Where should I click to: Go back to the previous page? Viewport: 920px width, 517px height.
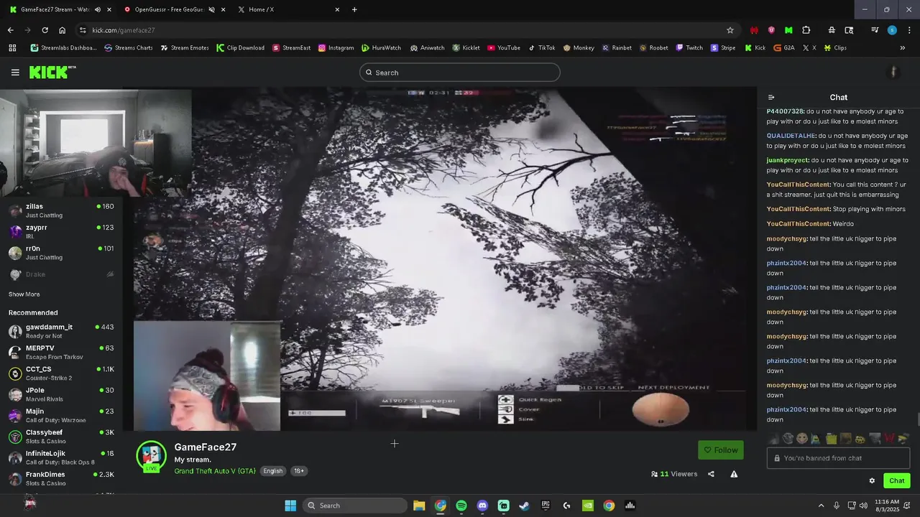point(10,30)
